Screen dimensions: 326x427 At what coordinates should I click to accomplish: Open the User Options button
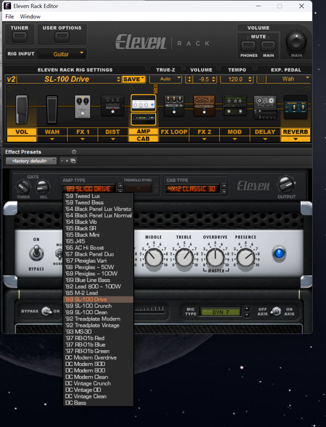click(x=62, y=37)
